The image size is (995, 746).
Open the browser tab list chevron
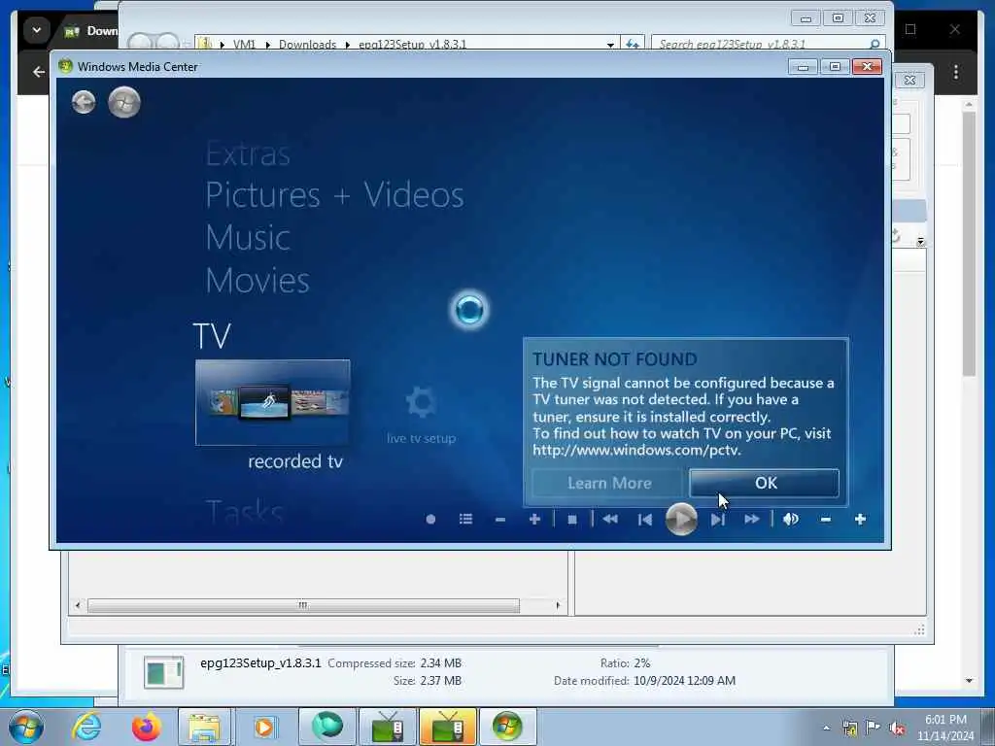click(x=37, y=30)
